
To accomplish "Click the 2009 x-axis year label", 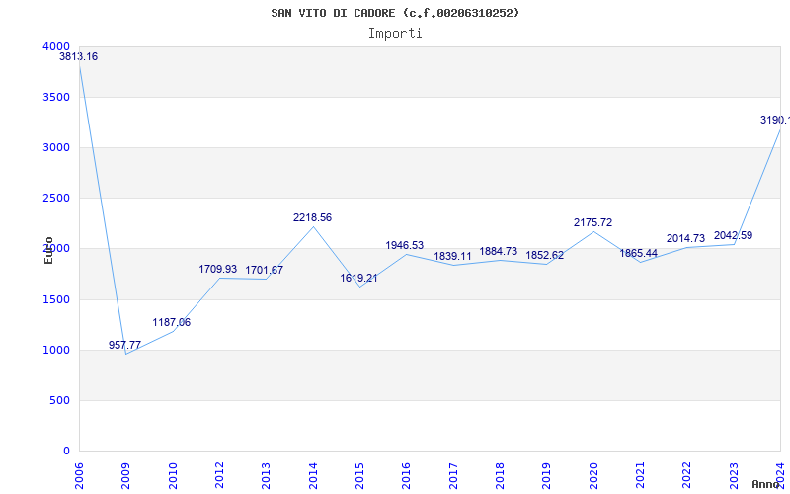I will [x=126, y=476].
